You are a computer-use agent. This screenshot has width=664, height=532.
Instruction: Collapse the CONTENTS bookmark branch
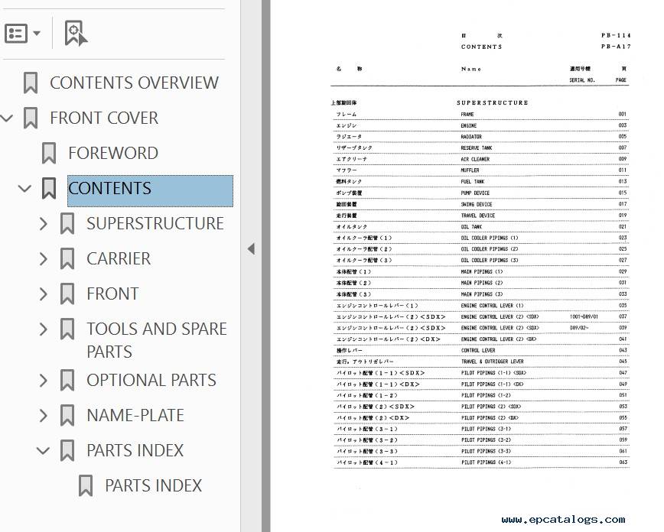point(25,188)
